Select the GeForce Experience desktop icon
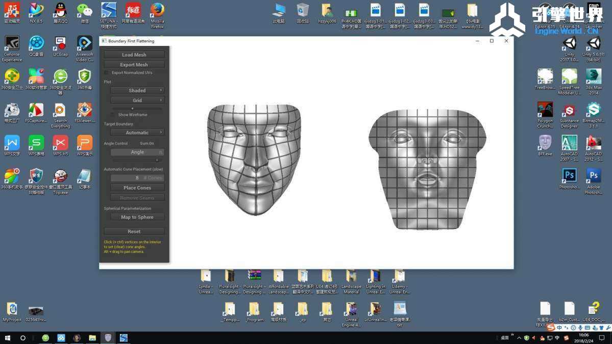Screen dimensions: 612x344 pos(12,49)
